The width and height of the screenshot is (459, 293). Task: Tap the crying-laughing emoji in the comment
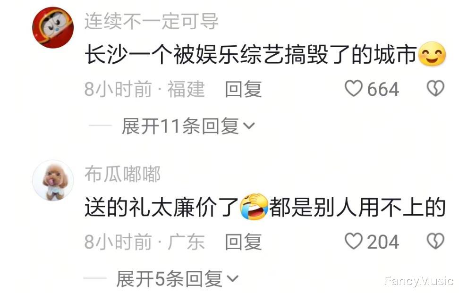coord(254,207)
